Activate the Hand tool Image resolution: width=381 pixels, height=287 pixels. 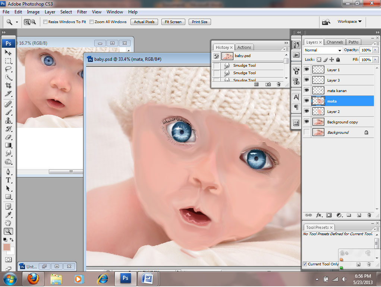click(8, 223)
